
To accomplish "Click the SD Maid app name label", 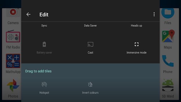I will 168,96.
